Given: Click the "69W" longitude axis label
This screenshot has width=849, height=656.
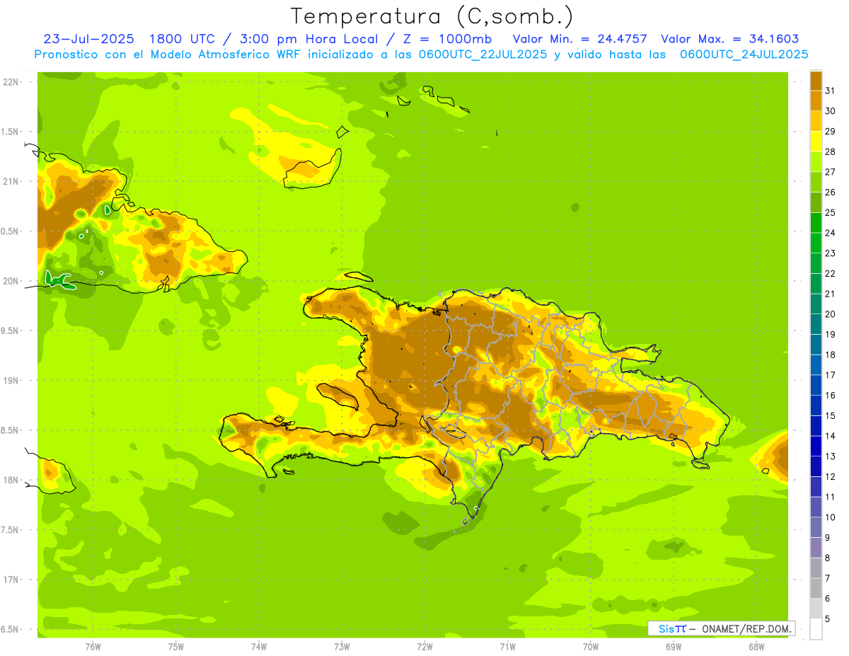Looking at the screenshot, I should (673, 647).
